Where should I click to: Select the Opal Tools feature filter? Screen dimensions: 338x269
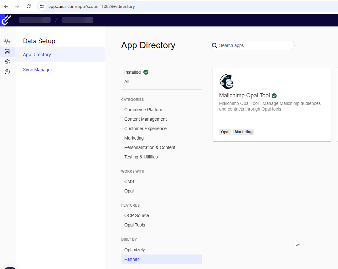pyautogui.click(x=135, y=225)
